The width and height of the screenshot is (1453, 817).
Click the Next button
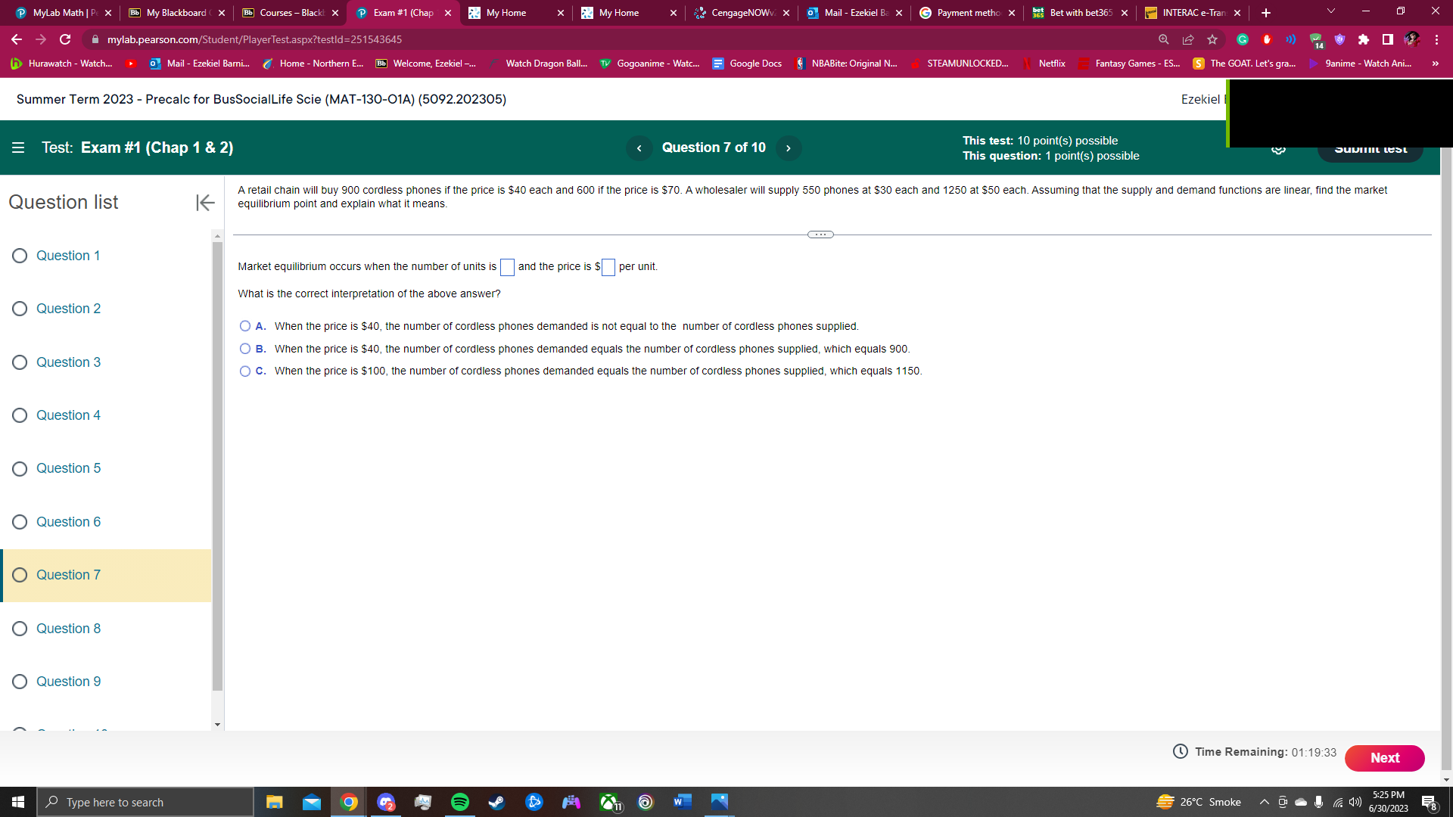1384,758
